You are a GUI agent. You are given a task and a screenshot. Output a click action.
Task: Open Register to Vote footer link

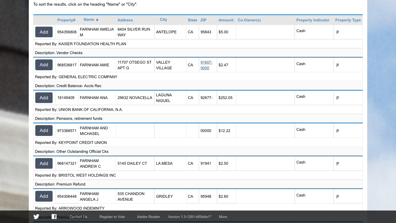pos(112,217)
